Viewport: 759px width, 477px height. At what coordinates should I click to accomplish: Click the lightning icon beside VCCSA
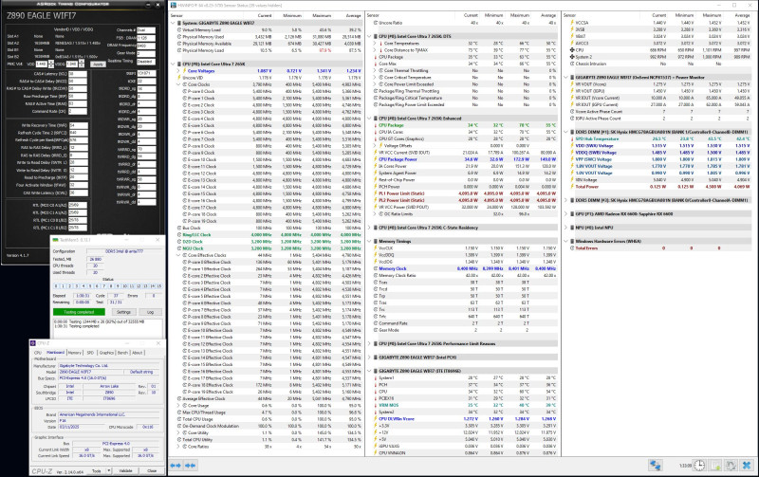click(x=572, y=23)
